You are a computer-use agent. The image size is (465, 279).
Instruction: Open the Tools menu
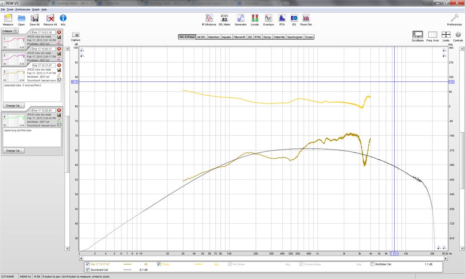(10, 10)
